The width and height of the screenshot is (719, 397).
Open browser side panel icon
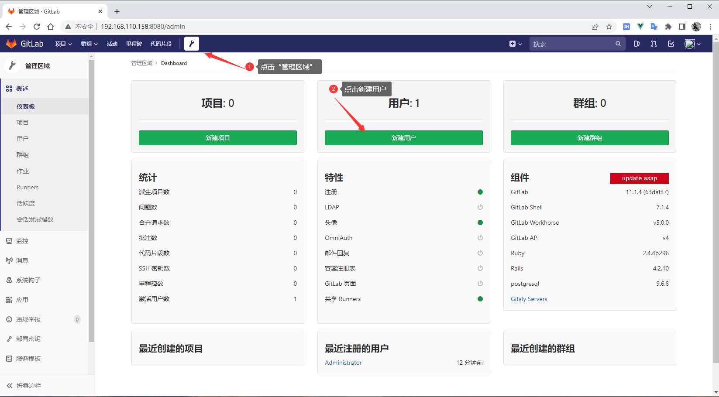pyautogui.click(x=682, y=27)
